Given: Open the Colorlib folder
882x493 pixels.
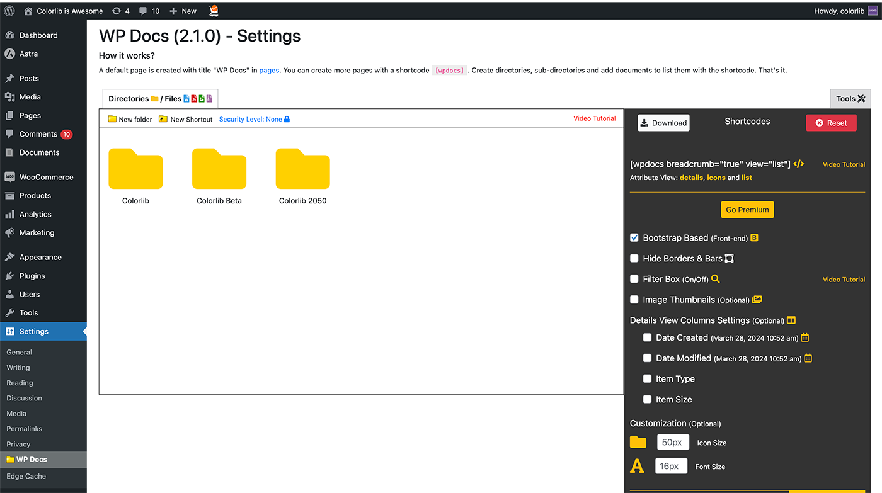Looking at the screenshot, I should pos(135,169).
